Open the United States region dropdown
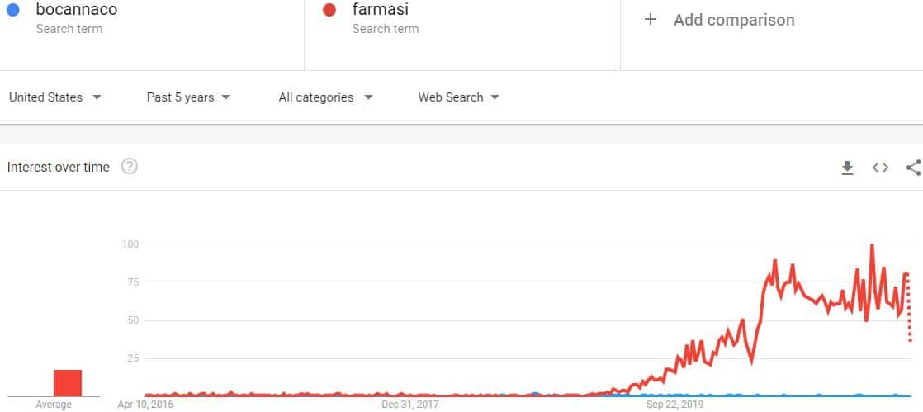 [x=54, y=97]
